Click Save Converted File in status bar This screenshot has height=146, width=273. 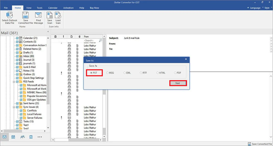coord(260,144)
